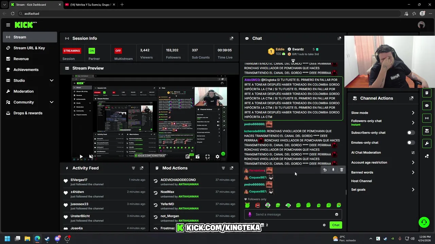This screenshot has width=435, height=244.
Task: Toggle Subscribers-only chat
Action: click(x=411, y=133)
